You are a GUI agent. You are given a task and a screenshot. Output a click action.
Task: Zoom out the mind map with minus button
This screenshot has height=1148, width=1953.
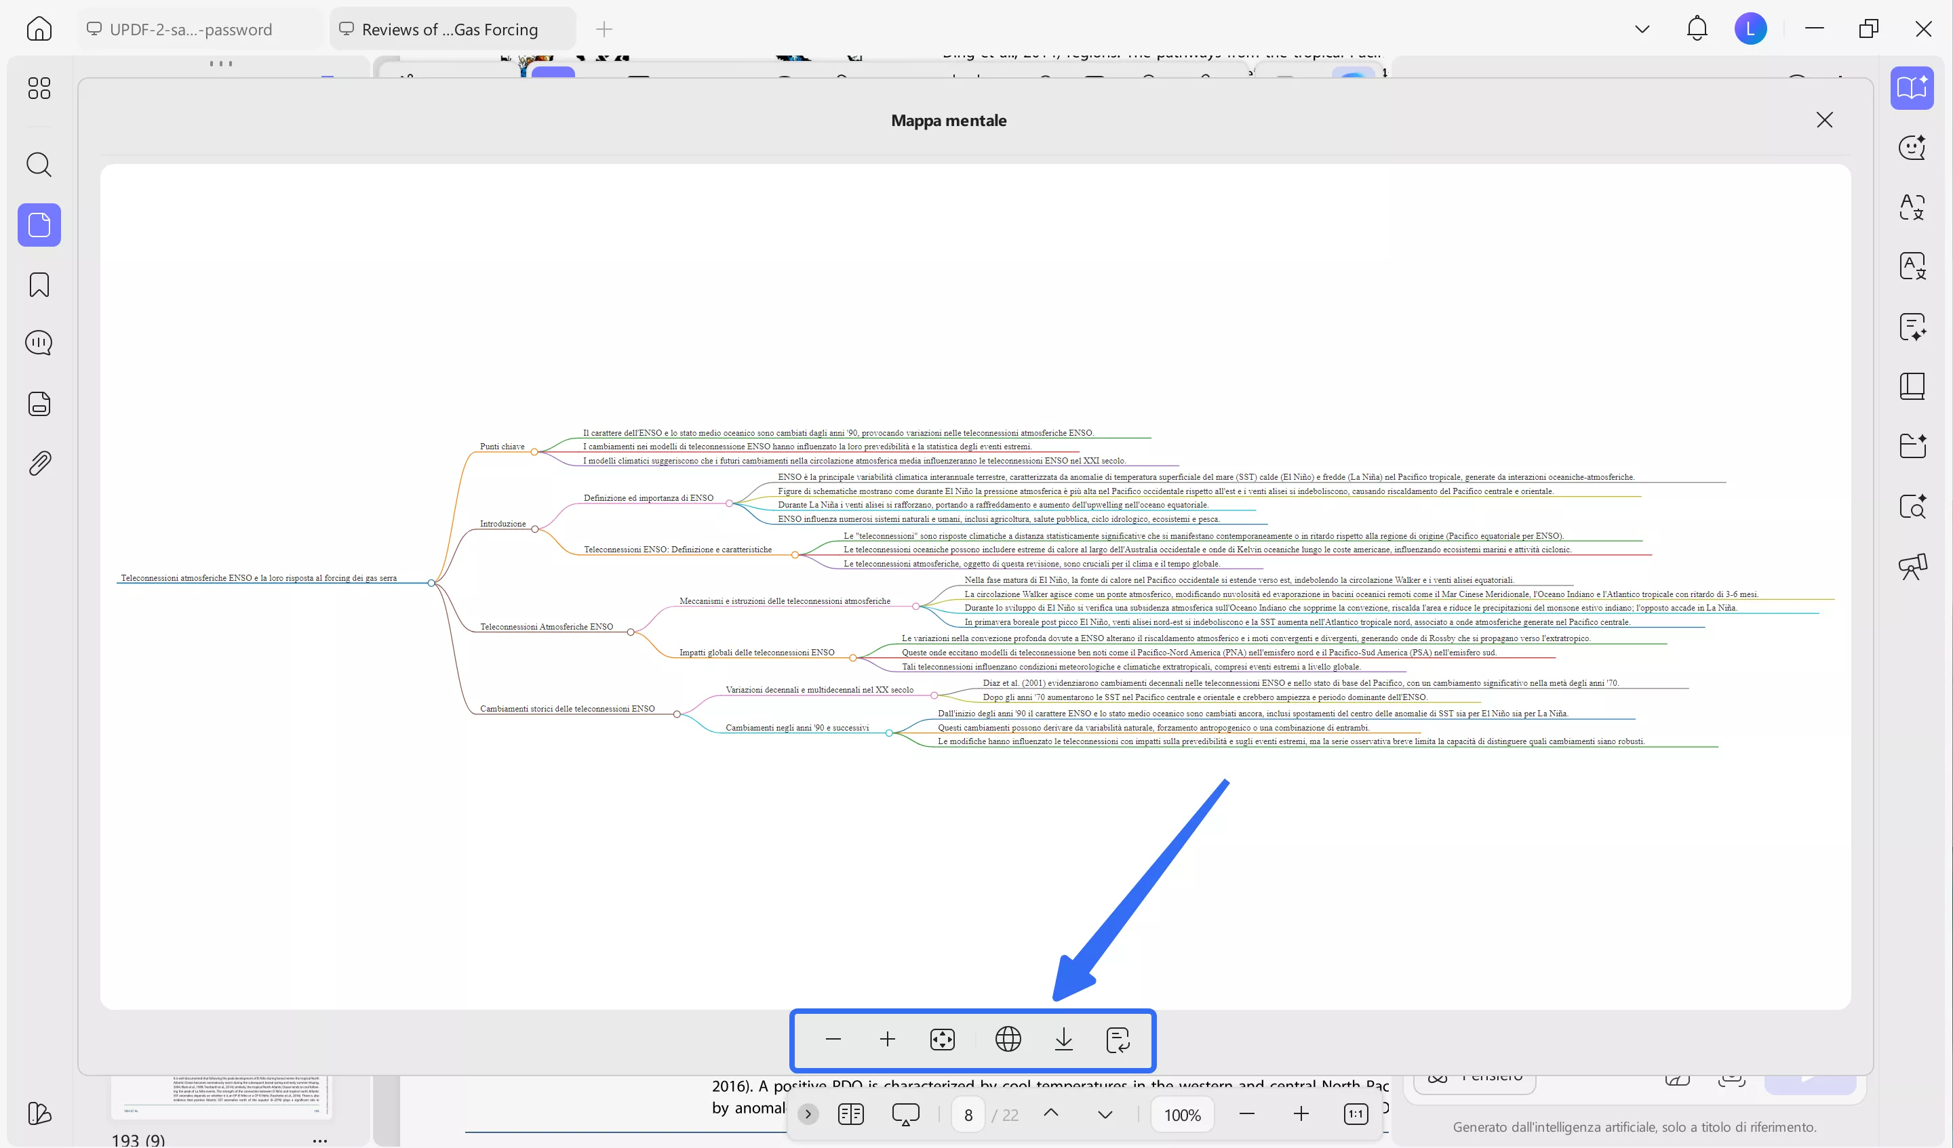(833, 1040)
